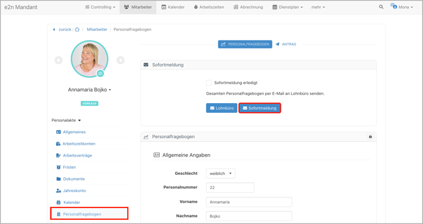Click the home icon in breadcrumb
This screenshot has height=224, width=423.
click(x=77, y=29)
